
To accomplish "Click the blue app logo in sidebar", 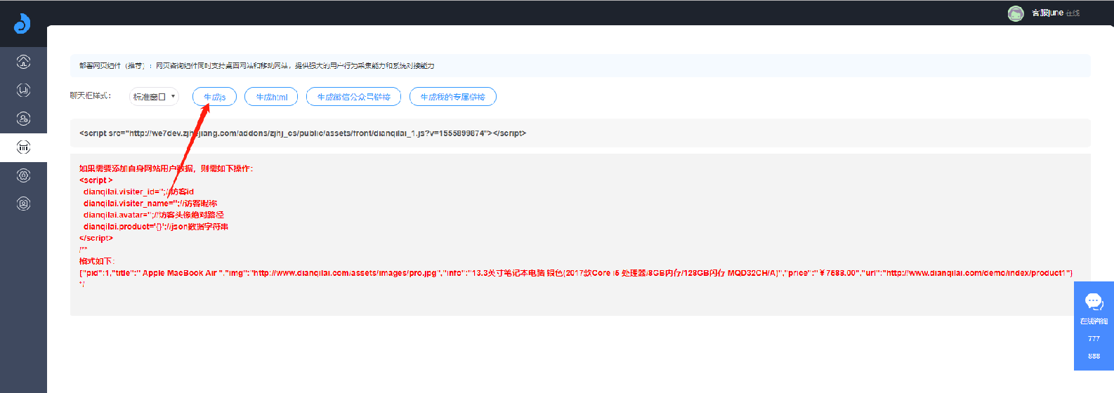I will 22,23.
